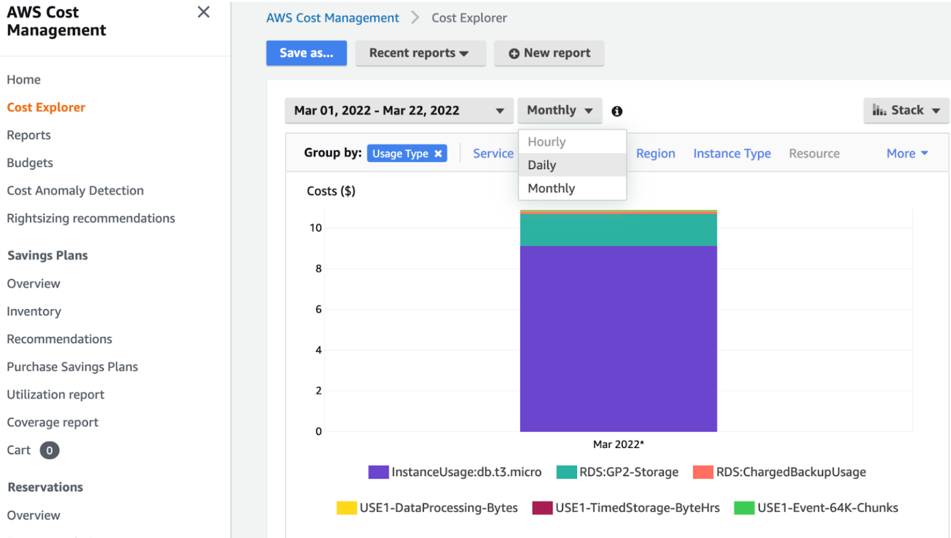Go to the AWS Cost Management breadcrumb
The image size is (951, 538).
coord(333,18)
